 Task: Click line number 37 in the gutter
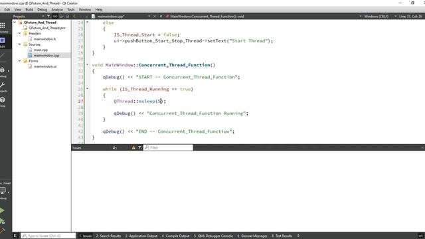tap(80, 101)
